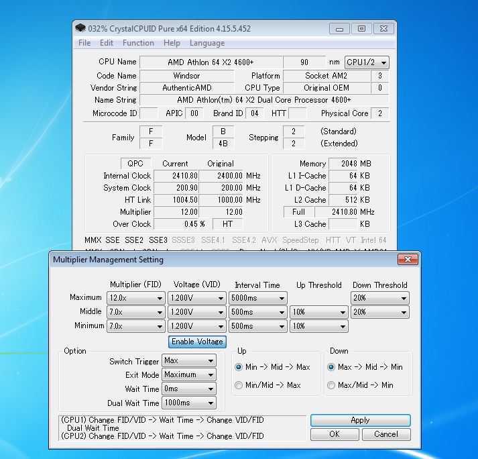Open the Help menu

coord(172,43)
